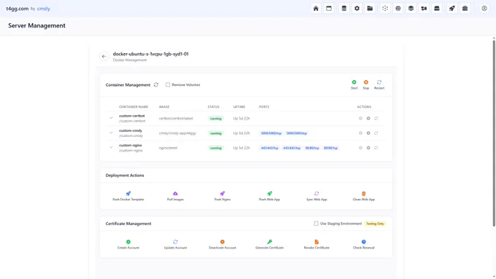Stop the custom-cmsly container

(368, 133)
